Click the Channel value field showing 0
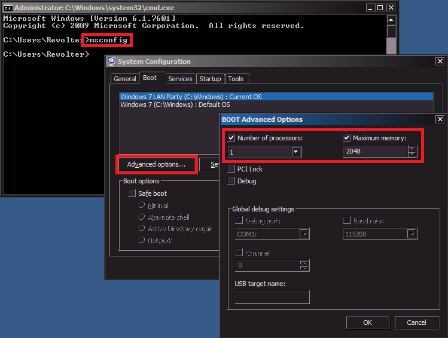448x338 pixels. click(268, 265)
